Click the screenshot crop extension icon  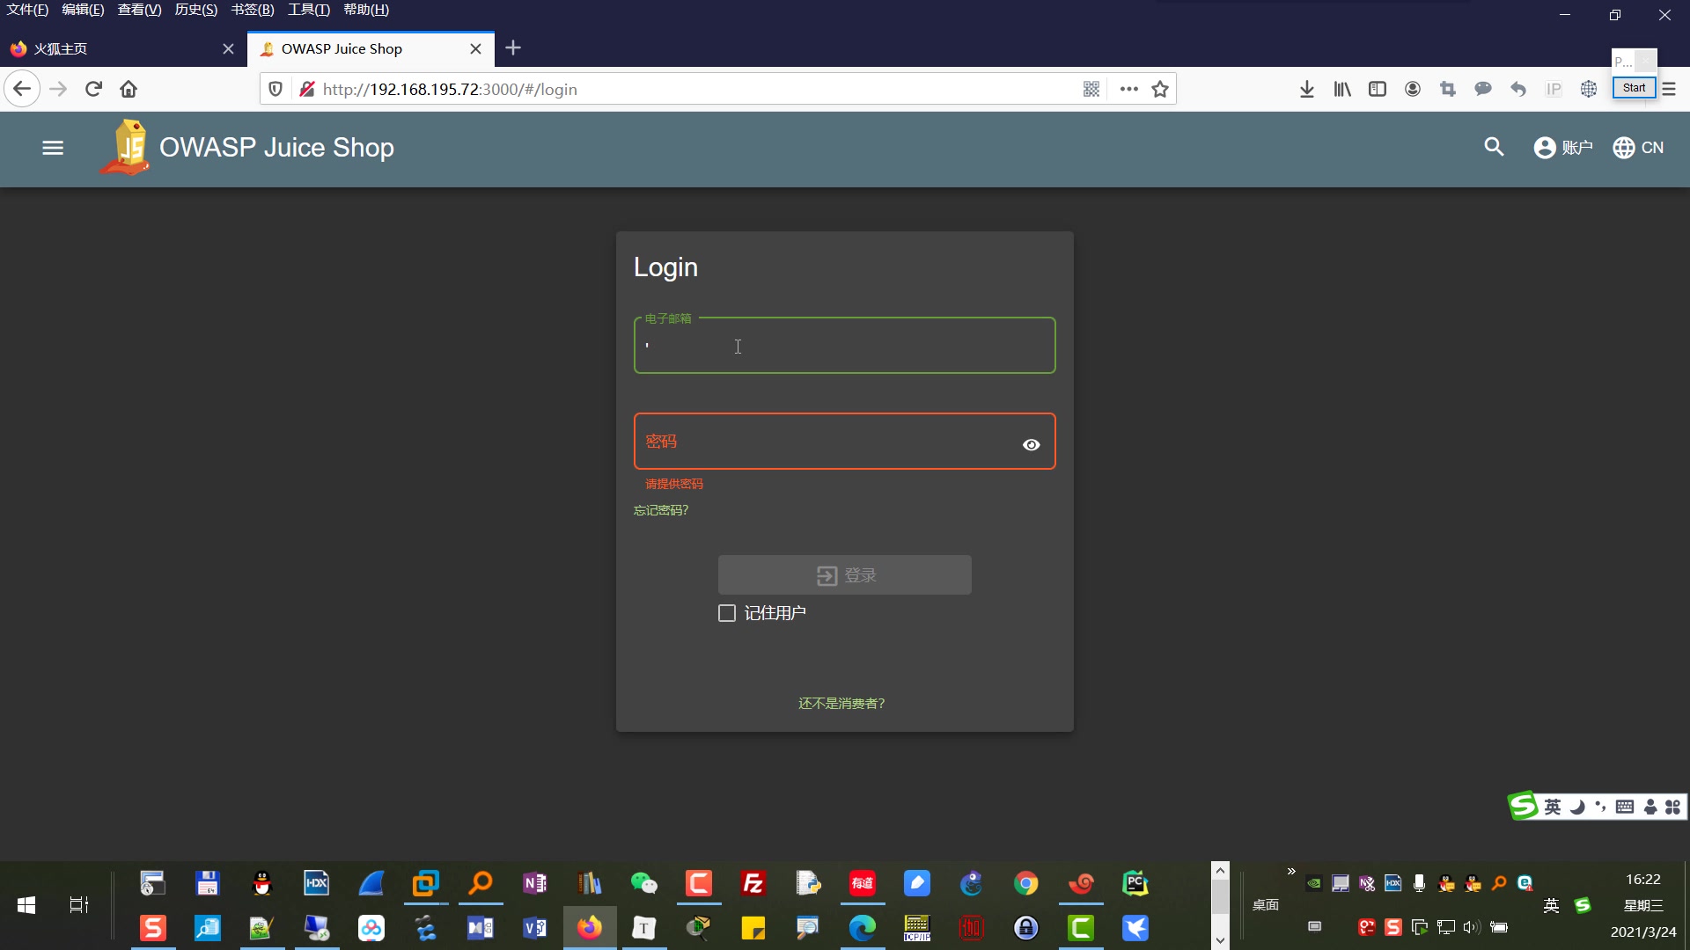(x=1448, y=88)
